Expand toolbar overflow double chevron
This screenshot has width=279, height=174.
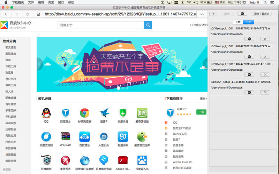point(202,14)
